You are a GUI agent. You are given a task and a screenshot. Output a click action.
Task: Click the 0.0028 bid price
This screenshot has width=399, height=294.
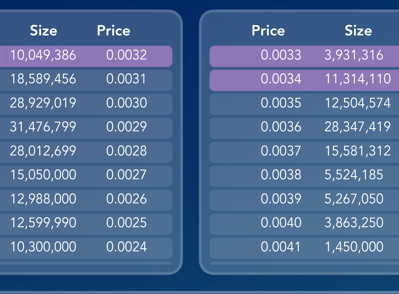click(x=126, y=151)
